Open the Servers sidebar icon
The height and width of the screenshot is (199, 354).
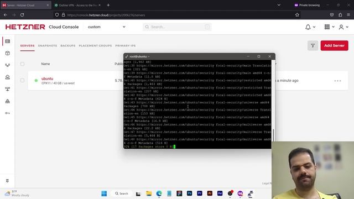(7, 41)
